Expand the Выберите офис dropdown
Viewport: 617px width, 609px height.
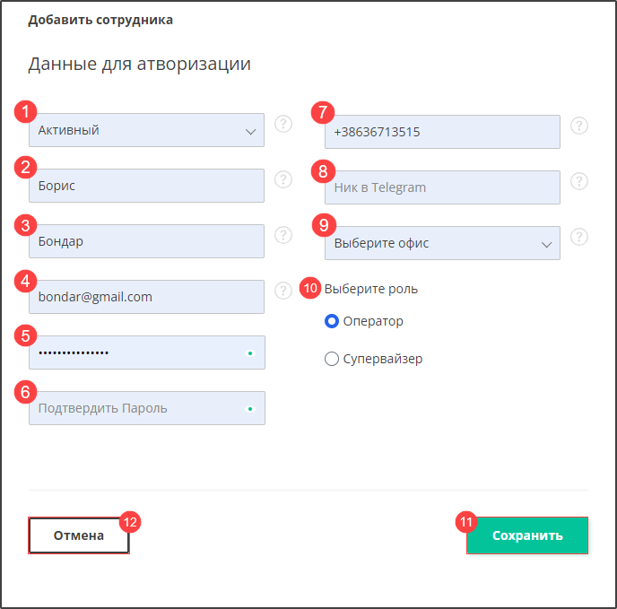[442, 243]
